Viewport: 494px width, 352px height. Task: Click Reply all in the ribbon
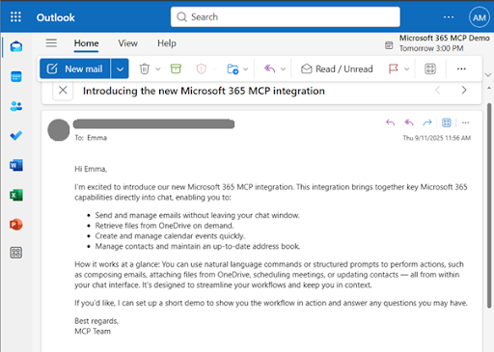[x=269, y=68]
